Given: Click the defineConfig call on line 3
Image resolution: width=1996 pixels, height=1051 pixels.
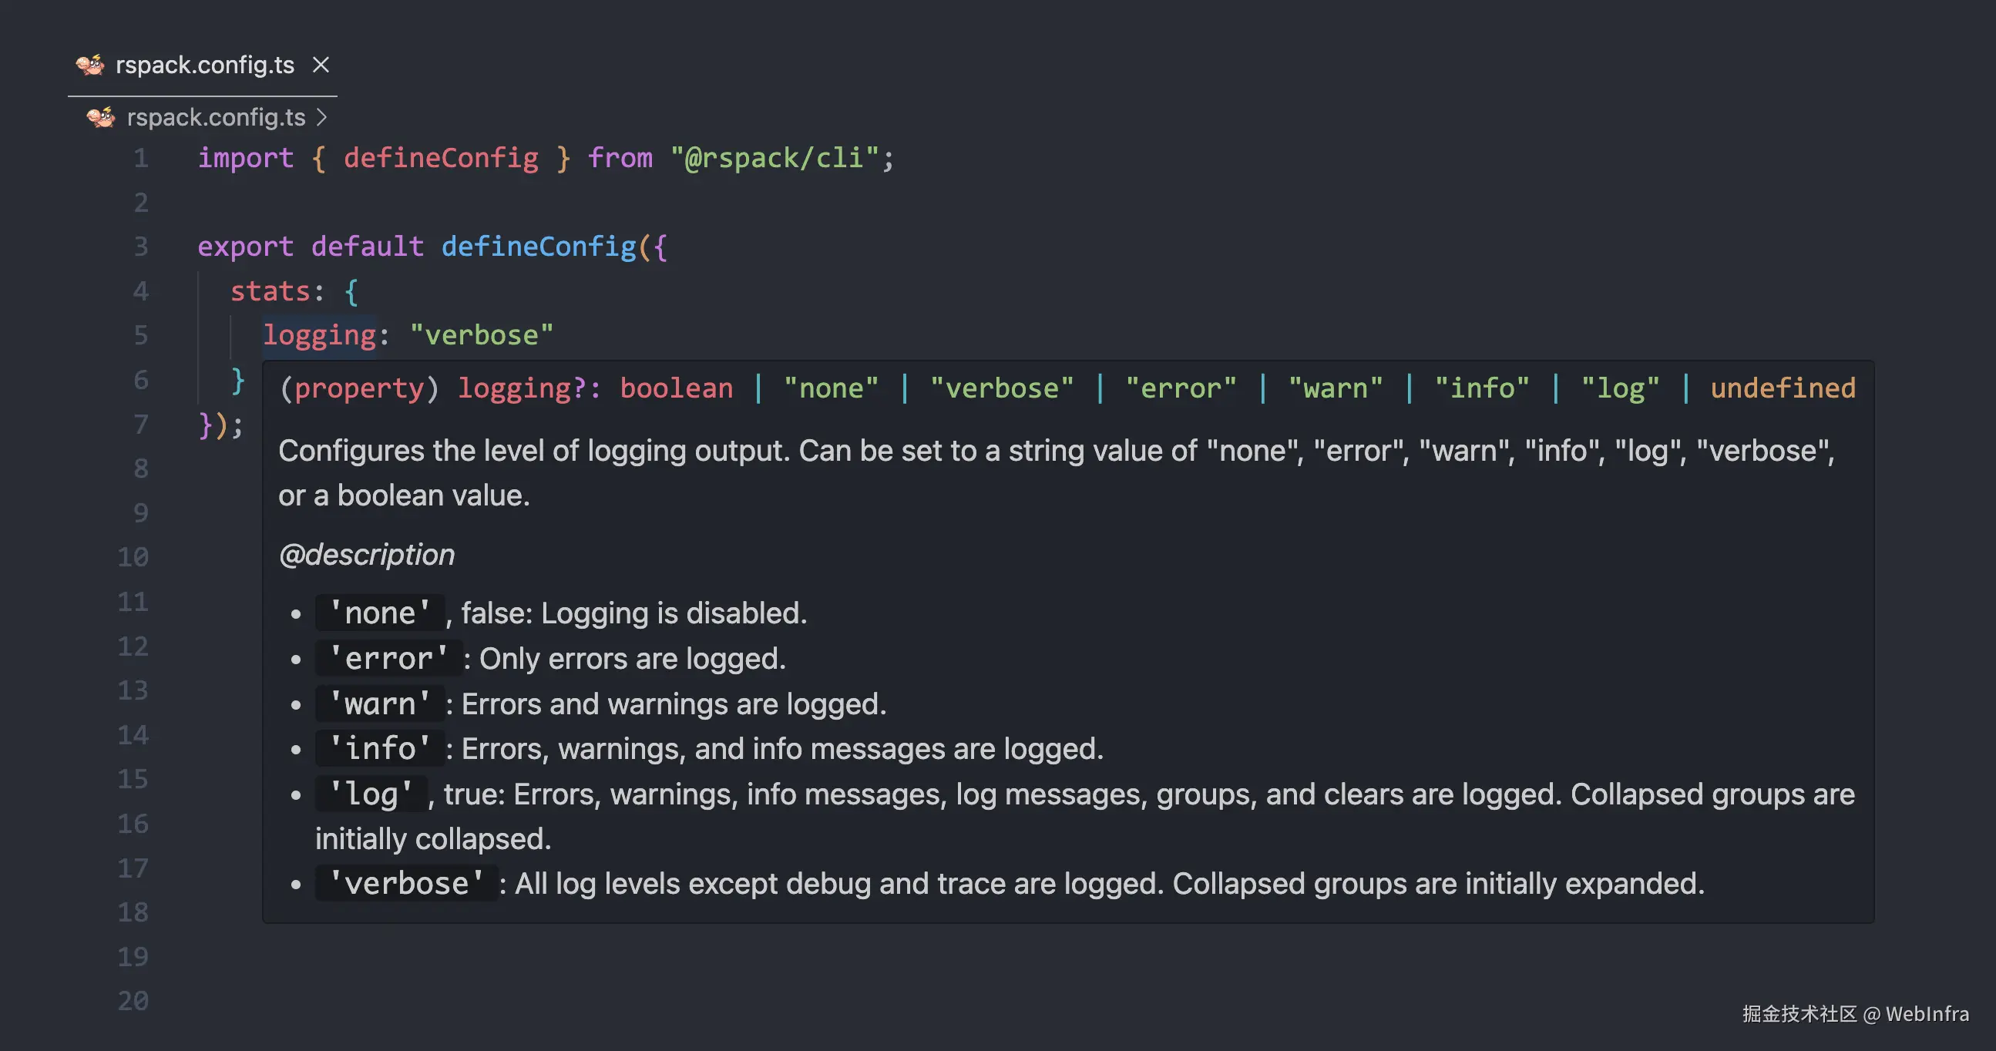Looking at the screenshot, I should click(539, 247).
